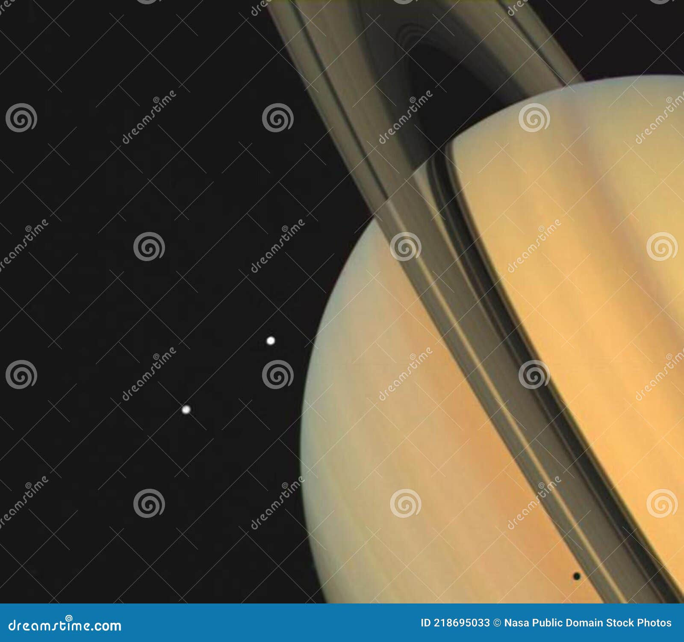This screenshot has height=642, width=684.
Task: Select the lower-left bright moon in space
Action: coord(186,410)
